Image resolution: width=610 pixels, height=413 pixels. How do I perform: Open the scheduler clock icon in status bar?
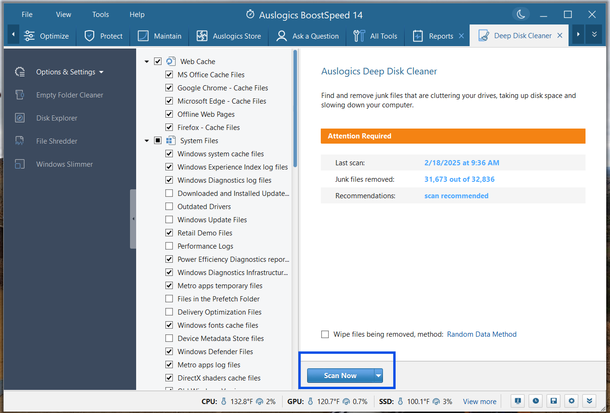[x=536, y=401]
